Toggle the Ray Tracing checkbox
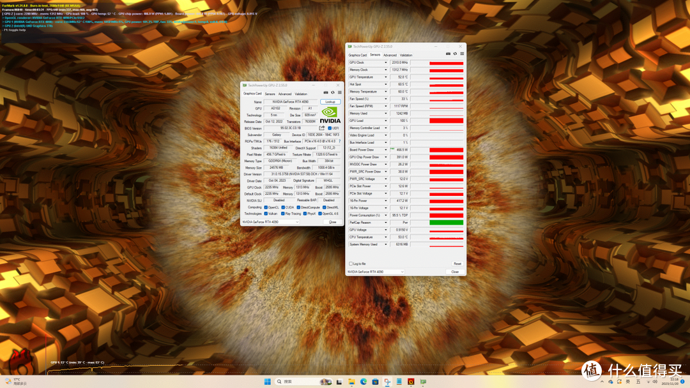The image size is (690, 388). point(283,214)
